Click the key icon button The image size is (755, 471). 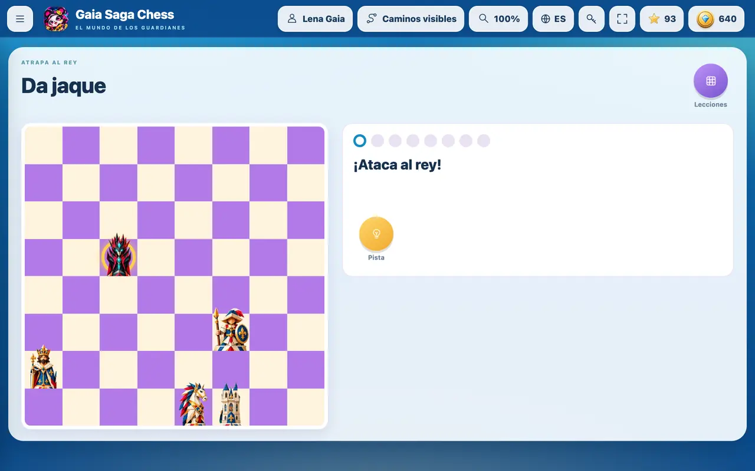pyautogui.click(x=592, y=19)
